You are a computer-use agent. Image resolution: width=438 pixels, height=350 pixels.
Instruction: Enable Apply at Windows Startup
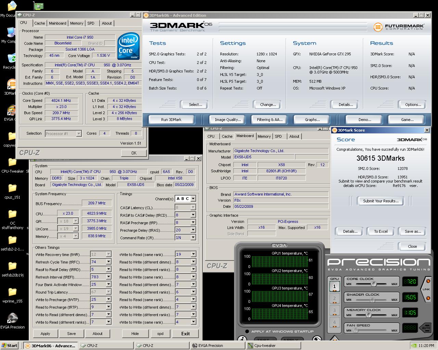247,331
